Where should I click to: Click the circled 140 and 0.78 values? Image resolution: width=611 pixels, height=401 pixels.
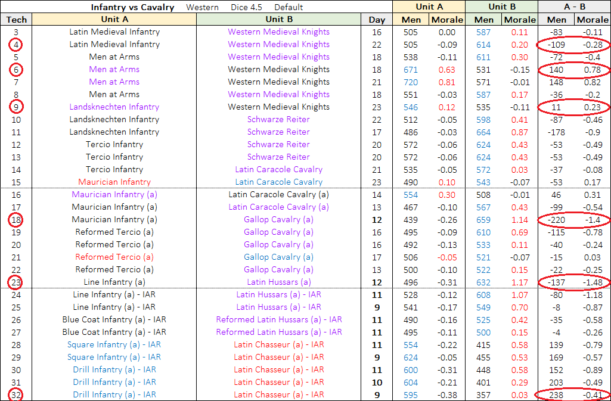[573, 70]
